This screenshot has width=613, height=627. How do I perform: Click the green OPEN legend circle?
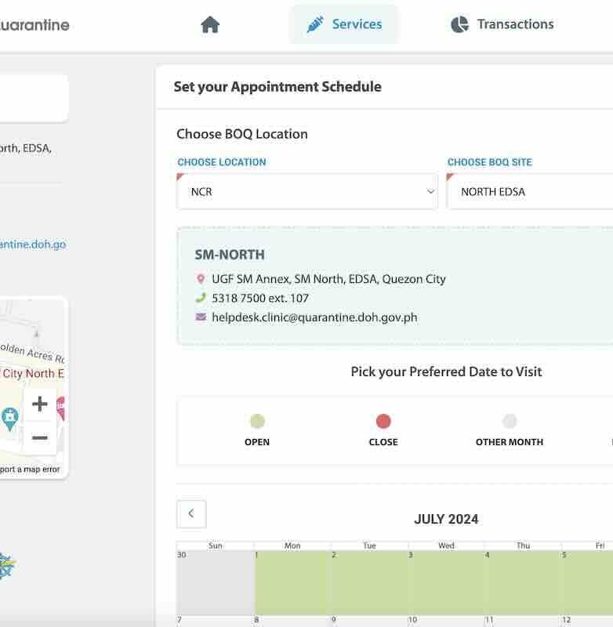click(257, 422)
